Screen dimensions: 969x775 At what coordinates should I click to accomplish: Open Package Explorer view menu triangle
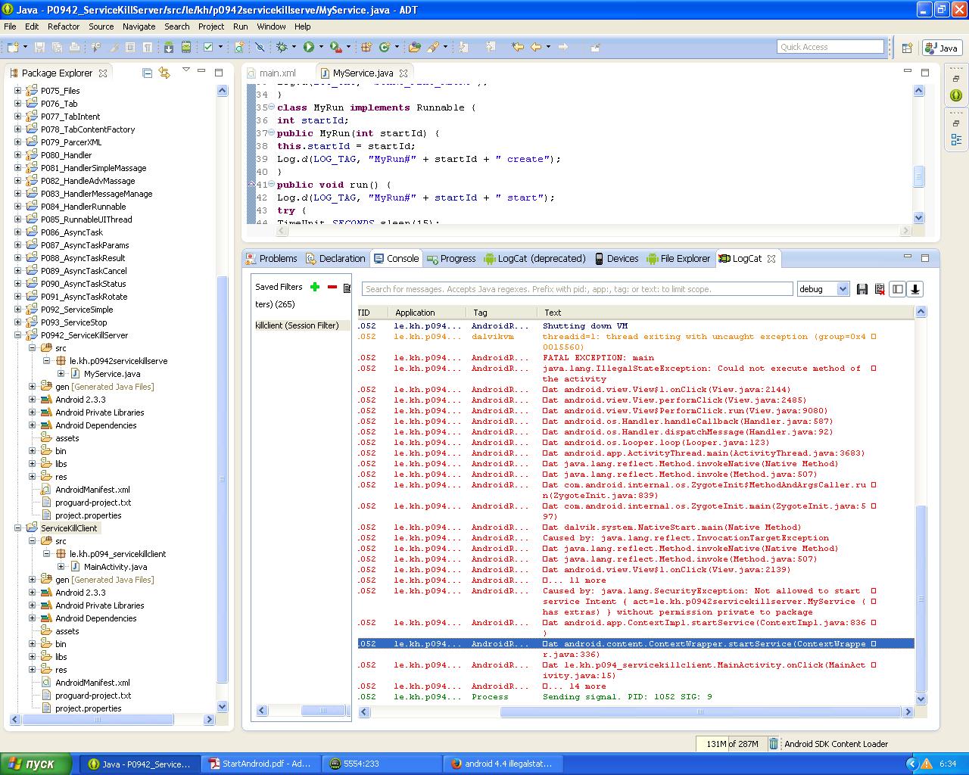(185, 70)
